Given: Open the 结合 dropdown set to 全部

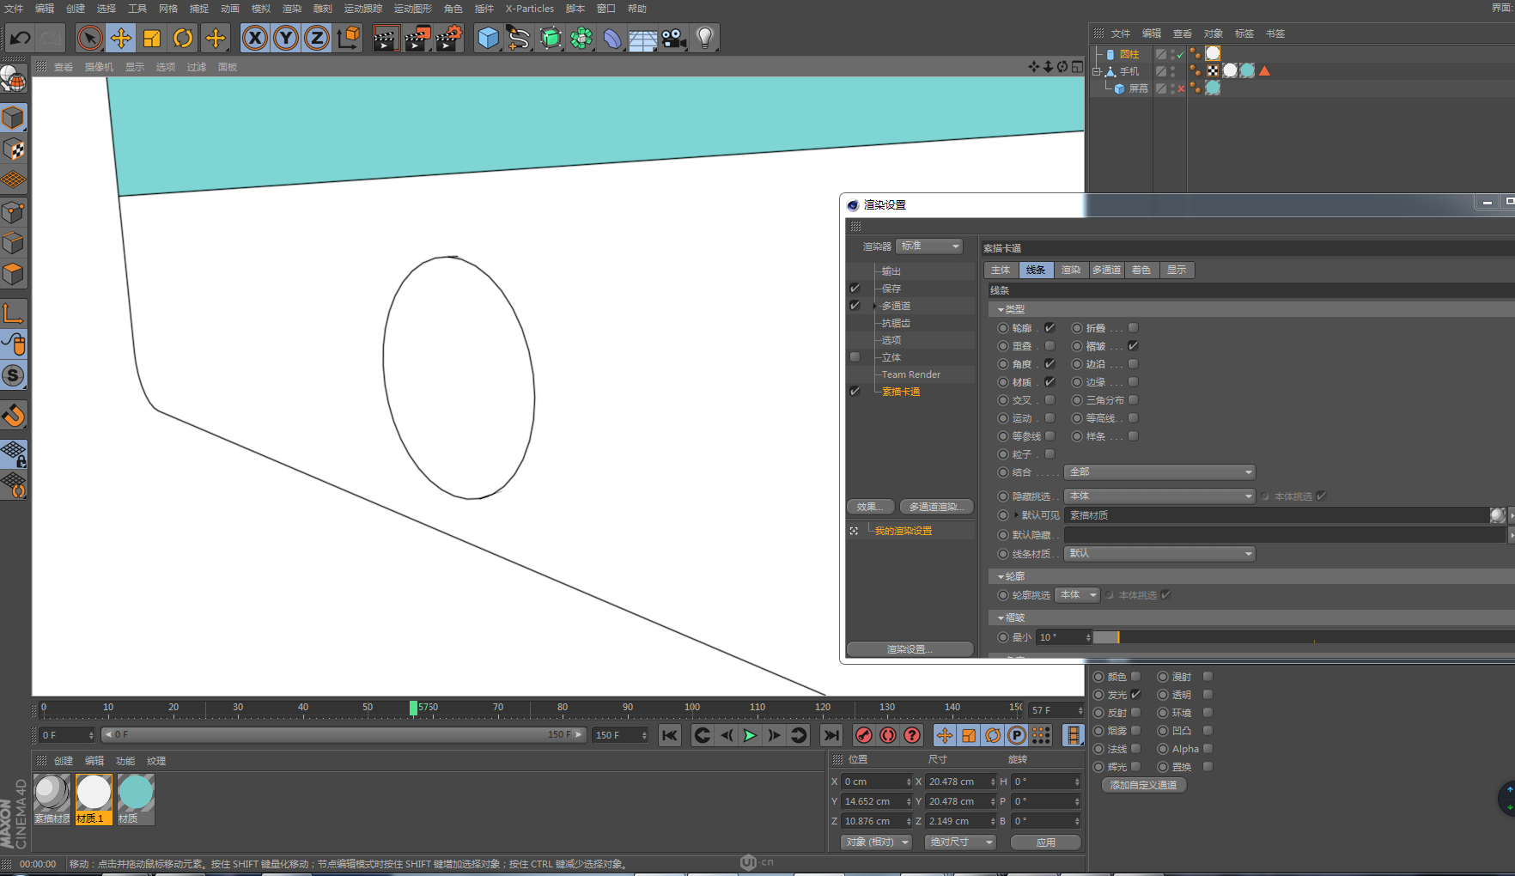Looking at the screenshot, I should (x=1159, y=472).
